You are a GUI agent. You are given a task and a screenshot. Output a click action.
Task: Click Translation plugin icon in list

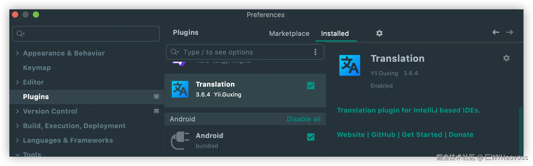[180, 89]
